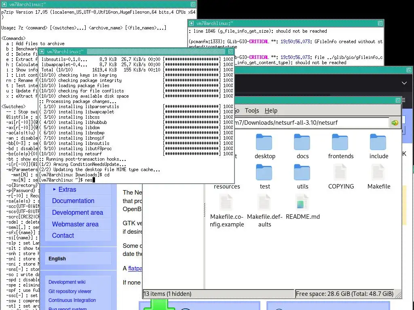Click 'Running post-transaction hooks...' line
Viewport: 414px width, 310px height.
[82, 159]
